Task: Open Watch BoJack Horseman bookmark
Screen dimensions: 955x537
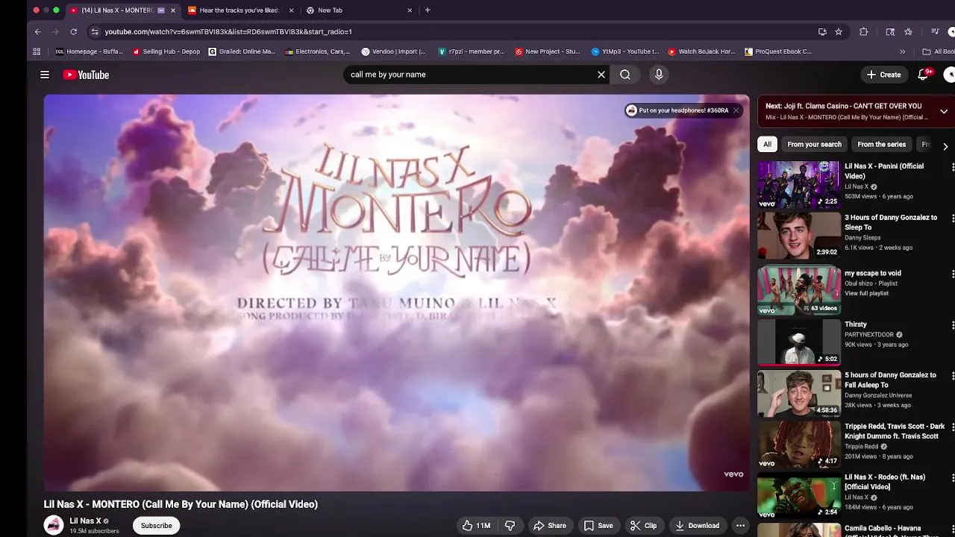Action: [x=701, y=52]
